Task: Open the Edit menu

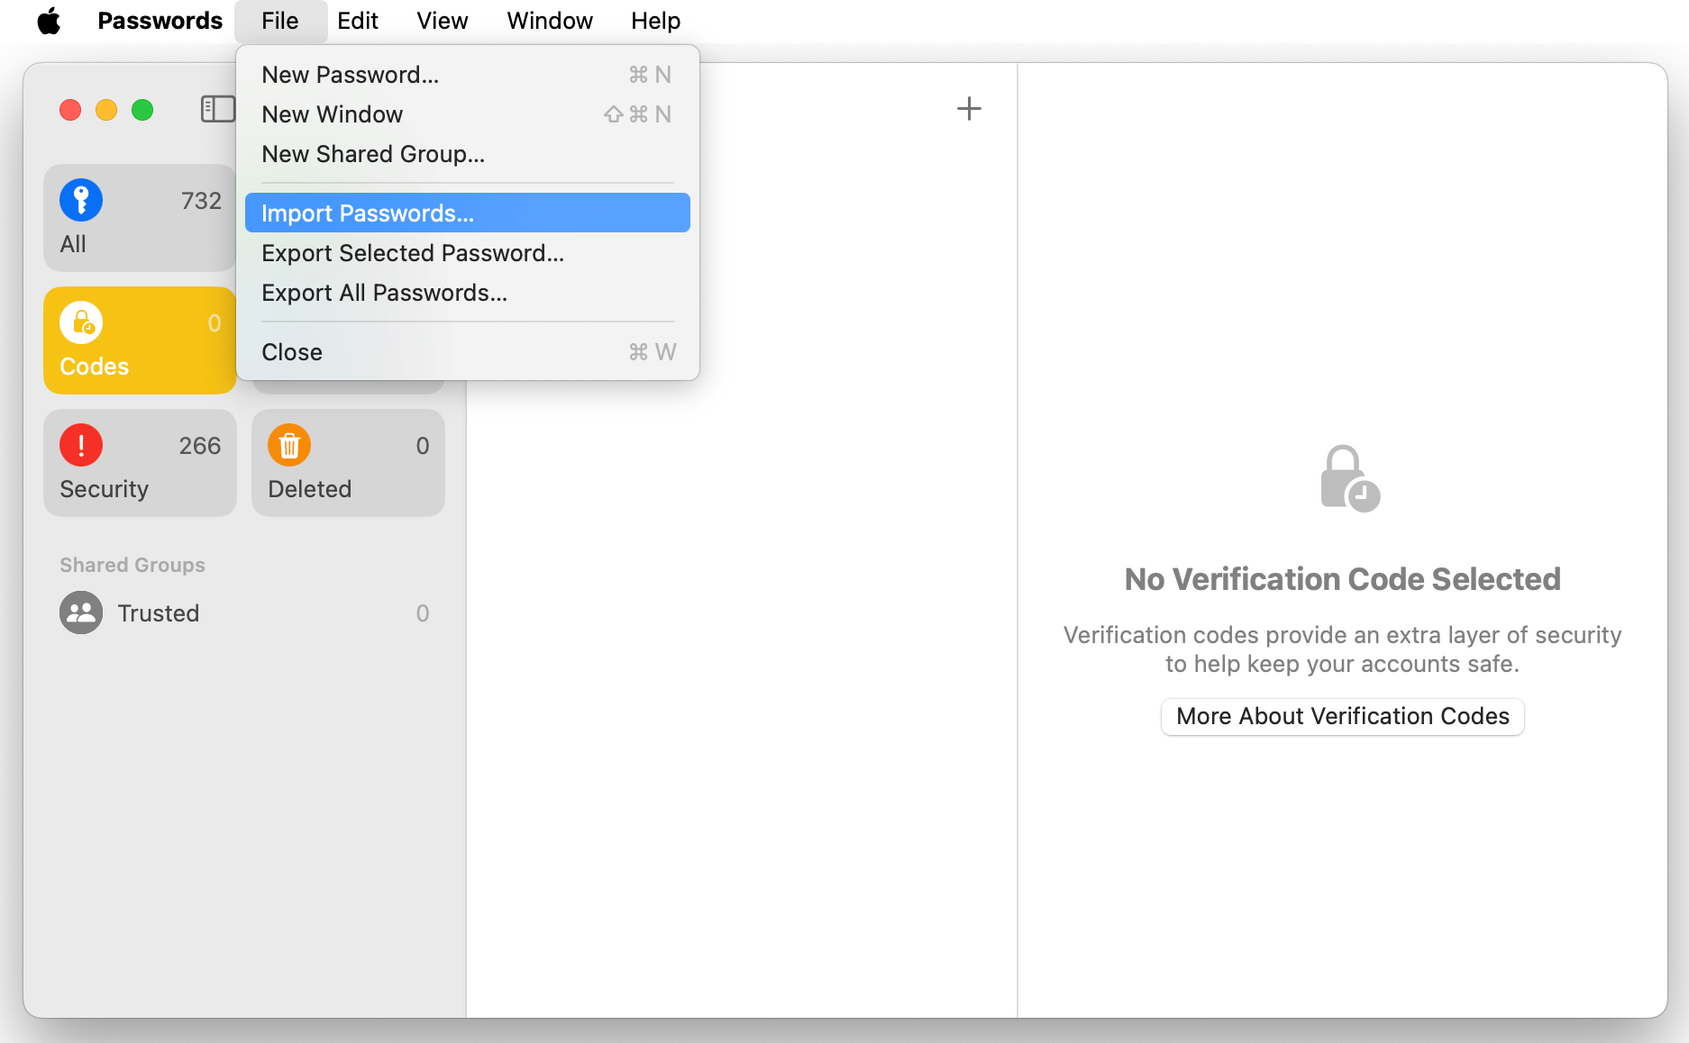Action: tap(358, 20)
